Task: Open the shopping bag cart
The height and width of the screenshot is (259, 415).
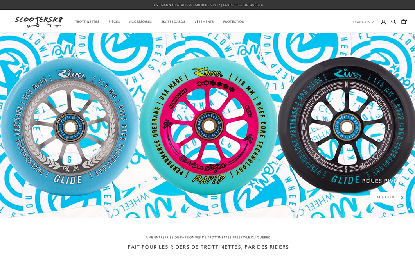Action: click(404, 22)
